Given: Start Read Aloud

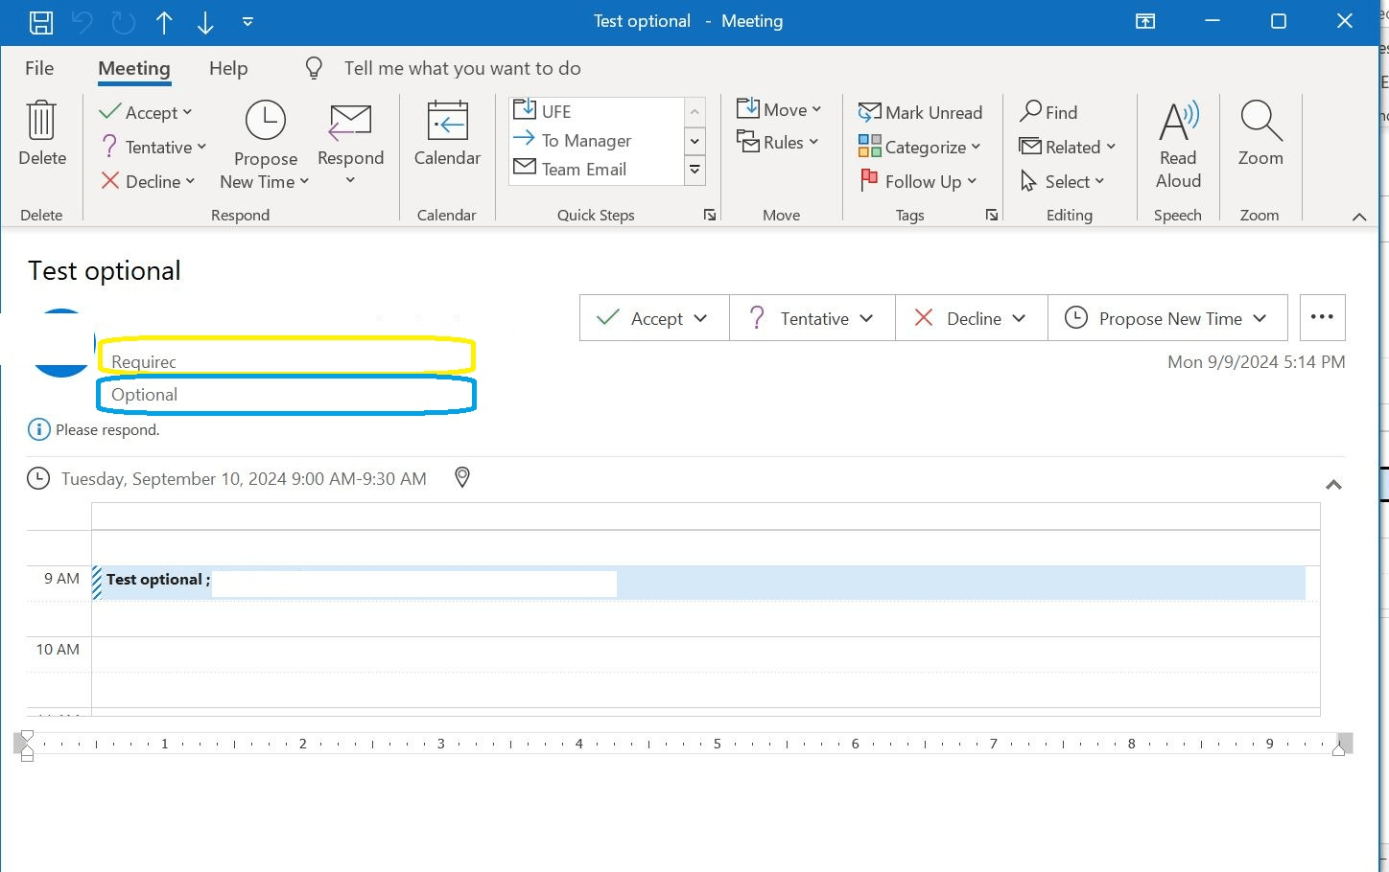Looking at the screenshot, I should coord(1178,144).
